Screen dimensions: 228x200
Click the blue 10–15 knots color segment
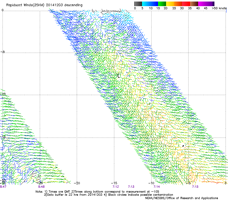[154, 4]
